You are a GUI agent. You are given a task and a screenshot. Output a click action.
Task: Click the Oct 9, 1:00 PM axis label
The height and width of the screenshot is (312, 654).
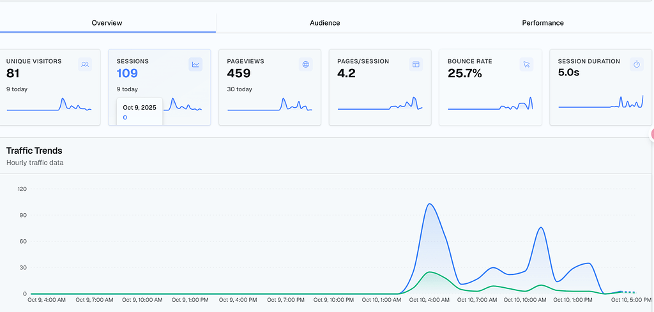190,299
